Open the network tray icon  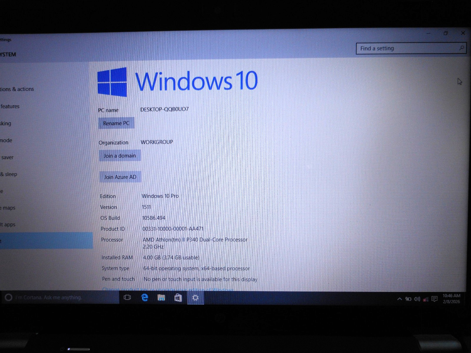coord(426,299)
